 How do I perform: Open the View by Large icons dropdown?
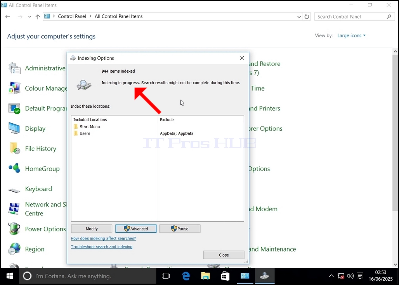(351, 36)
